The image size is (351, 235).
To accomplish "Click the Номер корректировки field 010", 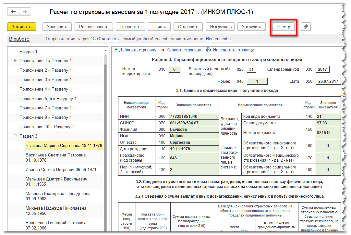I will (x=175, y=69).
